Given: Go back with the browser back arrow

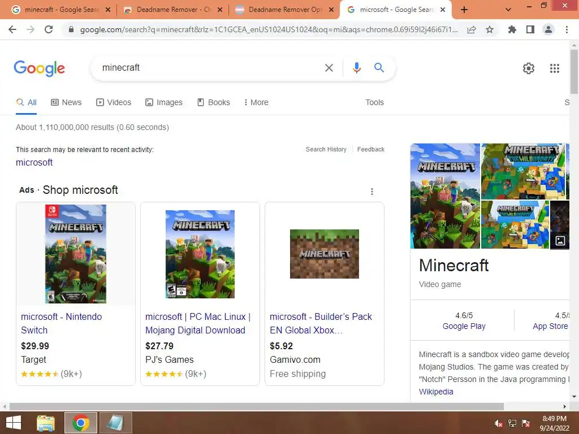Looking at the screenshot, I should (x=12, y=29).
